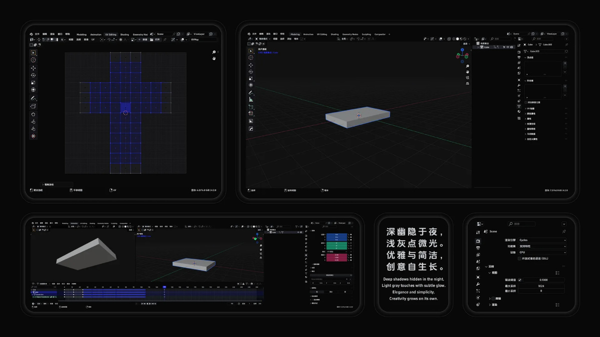This screenshot has height=337, width=600.
Task: Open mesh data properties tab in Modeling window
Action: pyautogui.click(x=519, y=106)
